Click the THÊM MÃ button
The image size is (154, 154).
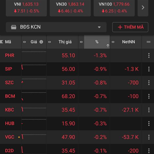tap(130, 27)
